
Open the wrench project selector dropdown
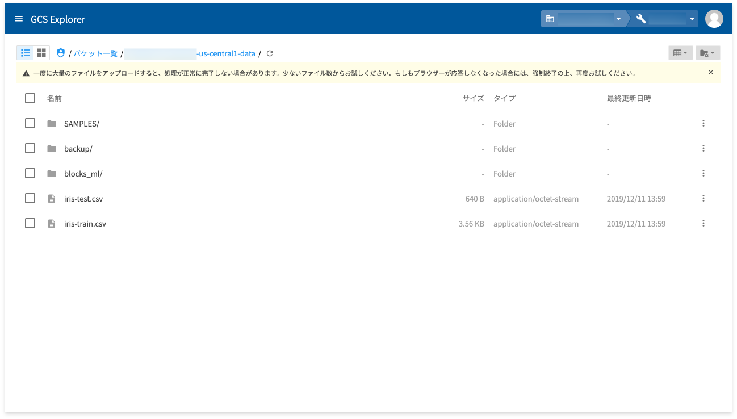coord(665,19)
